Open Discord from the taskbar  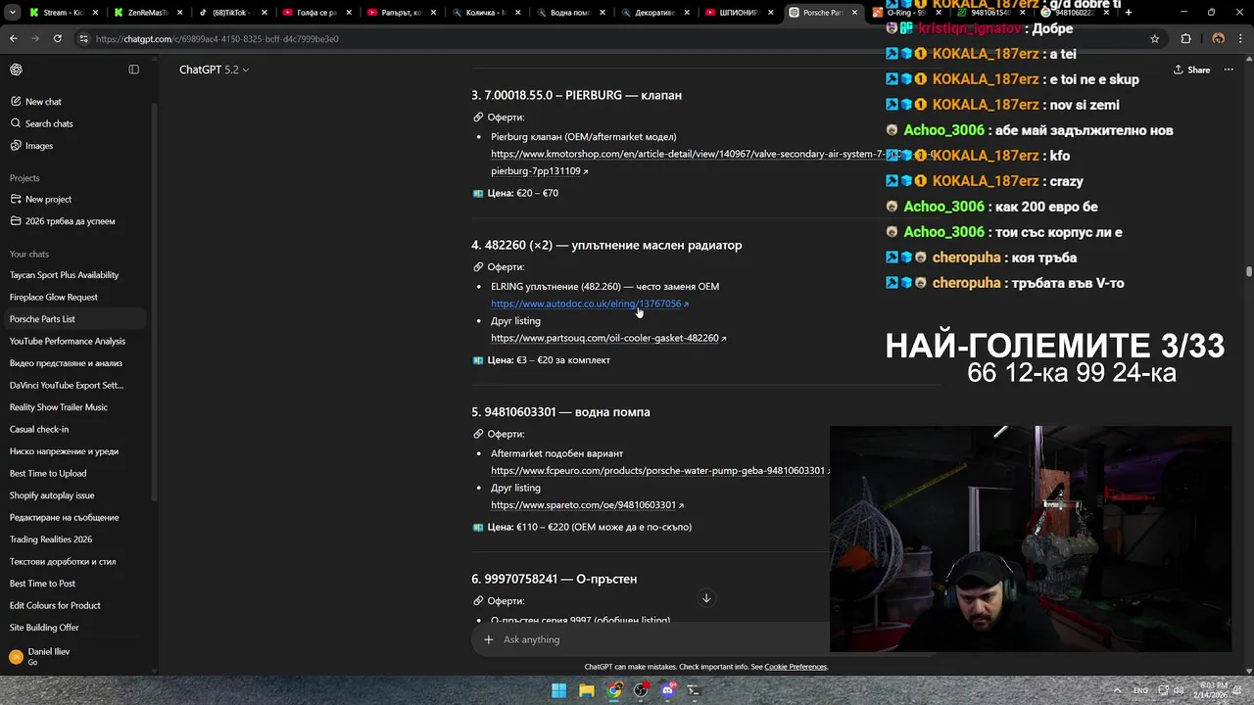tap(668, 690)
